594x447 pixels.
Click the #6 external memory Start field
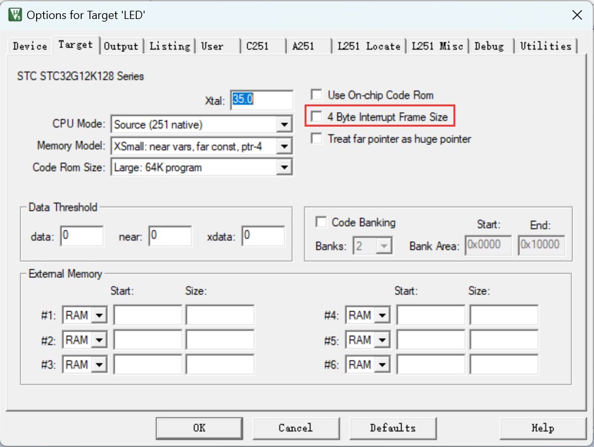(431, 365)
